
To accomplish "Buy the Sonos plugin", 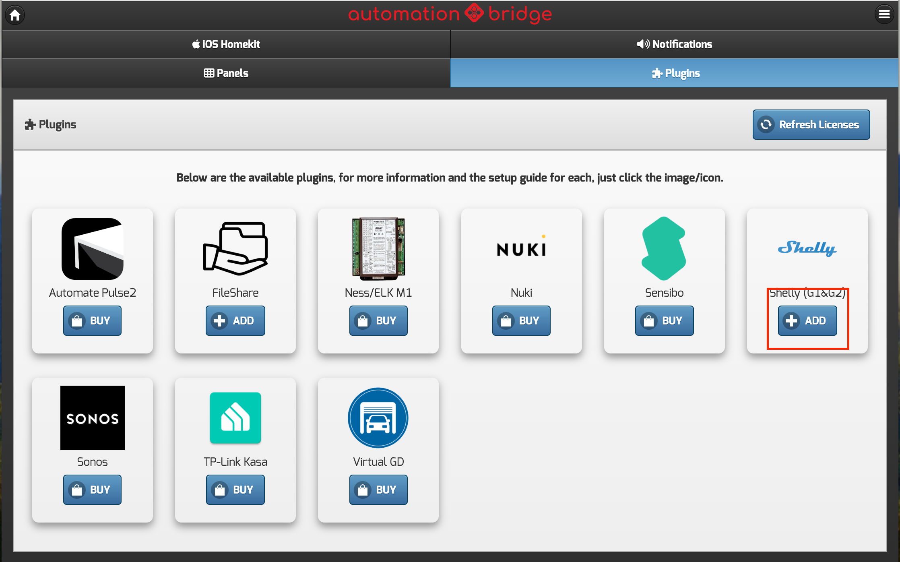I will click(92, 490).
